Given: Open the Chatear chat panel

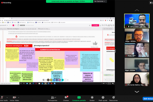Looking at the screenshot, I should click(66, 98).
